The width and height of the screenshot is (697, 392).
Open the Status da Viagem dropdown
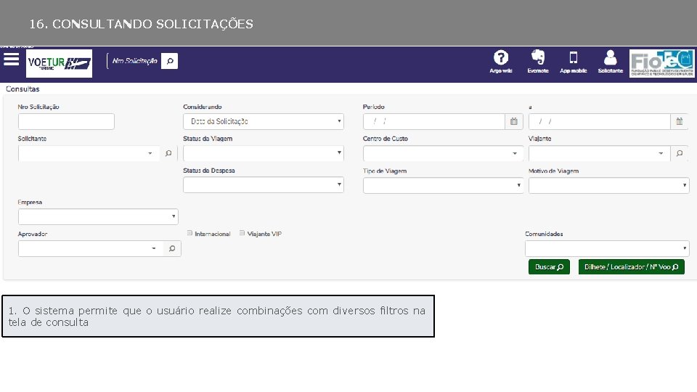[263, 153]
